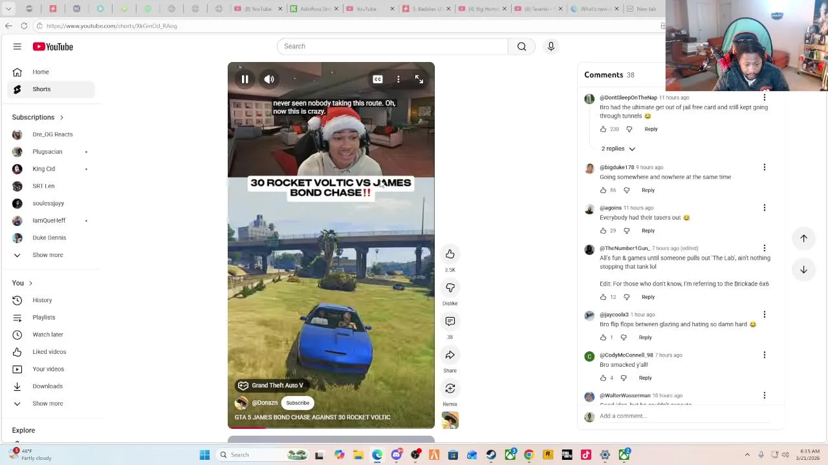The width and height of the screenshot is (828, 465).
Task: Reply to agoins's comment
Action: click(x=648, y=231)
